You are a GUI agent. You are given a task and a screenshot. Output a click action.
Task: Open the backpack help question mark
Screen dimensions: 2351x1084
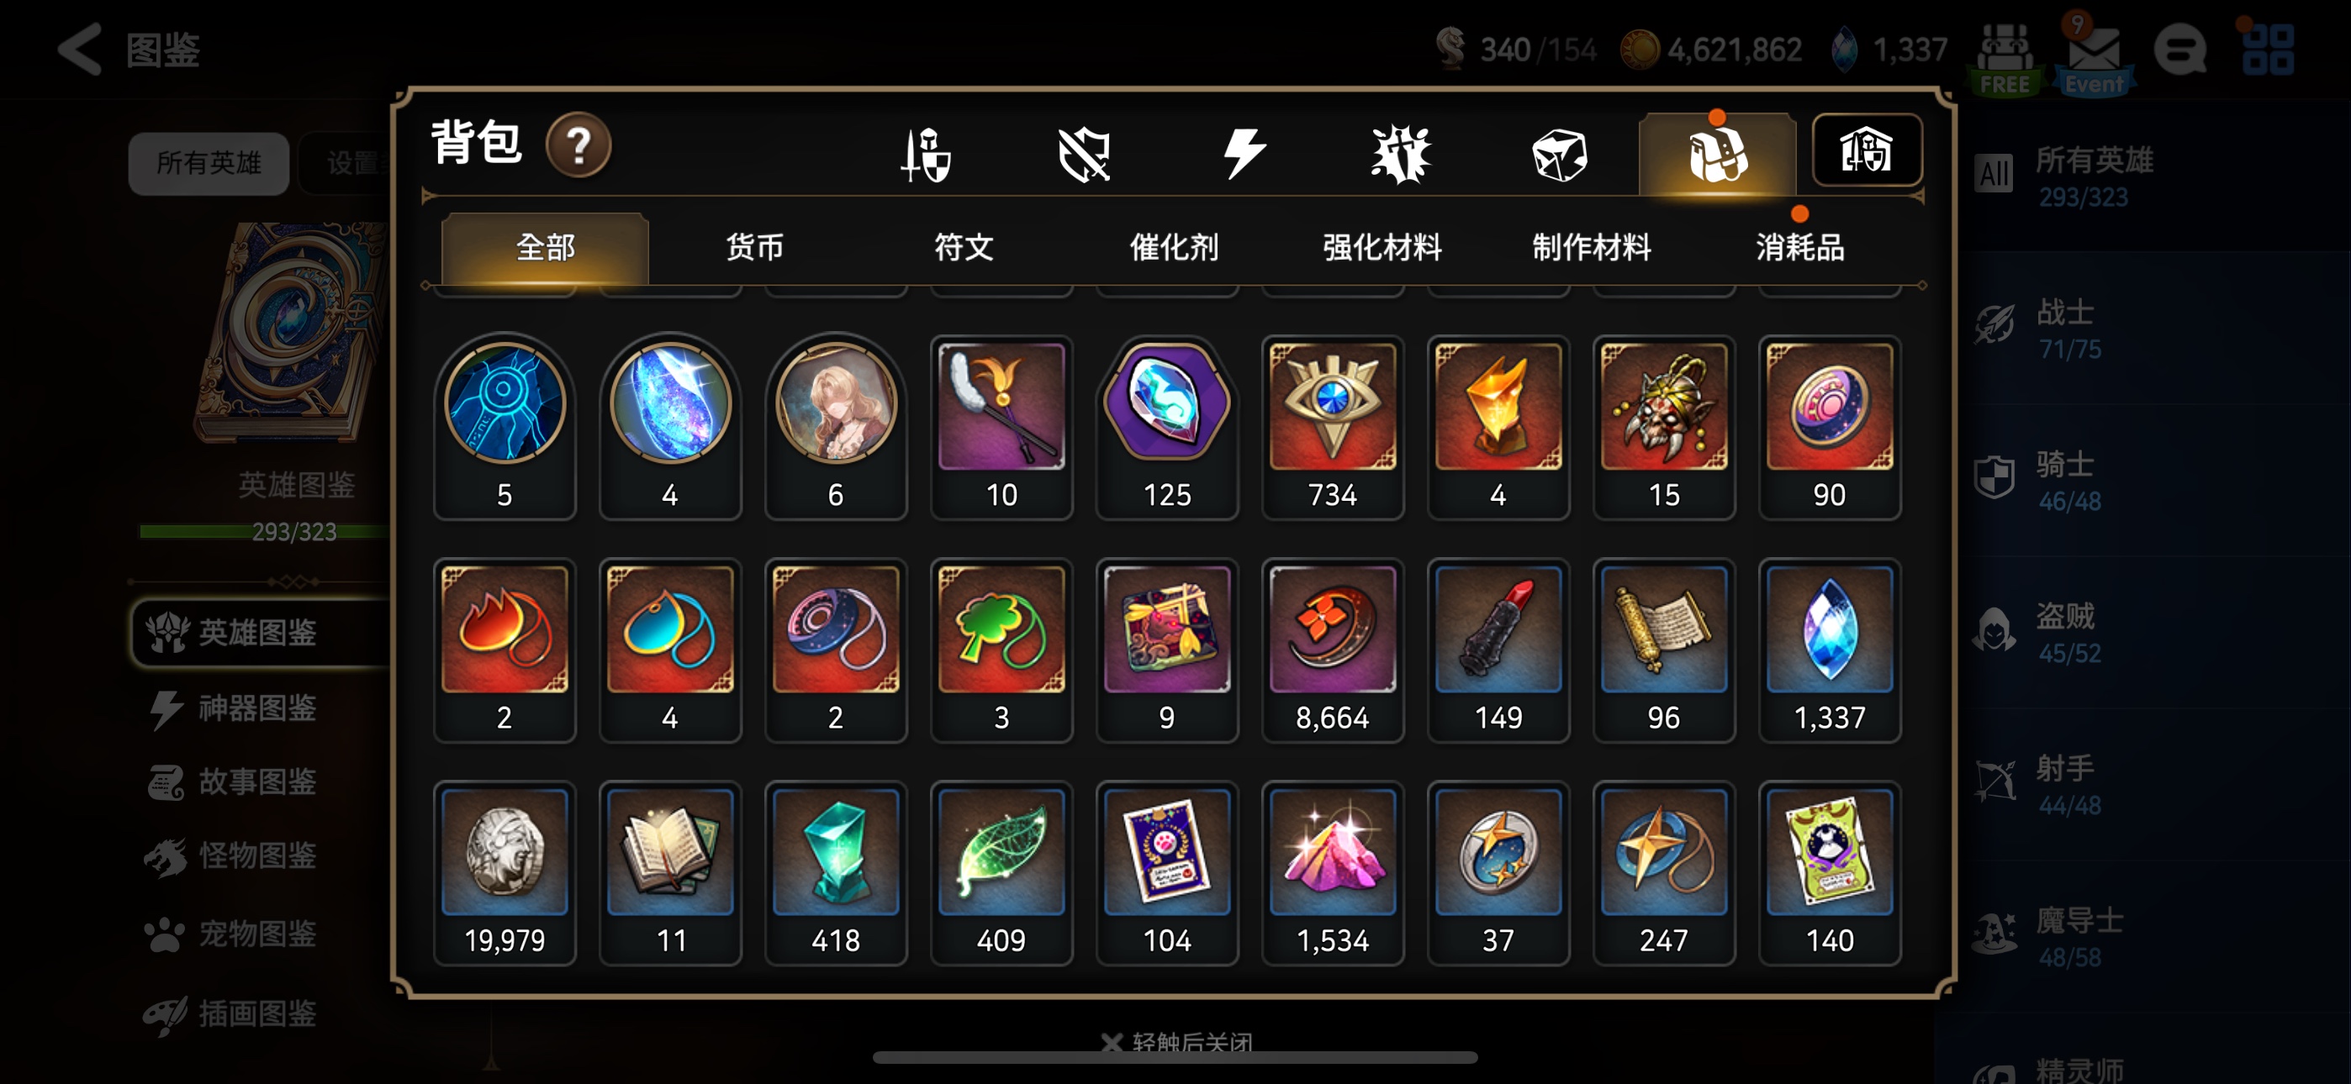578,145
